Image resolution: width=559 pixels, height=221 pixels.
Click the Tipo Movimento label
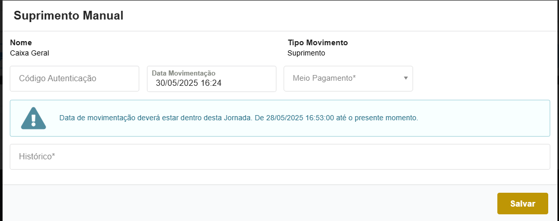(318, 43)
